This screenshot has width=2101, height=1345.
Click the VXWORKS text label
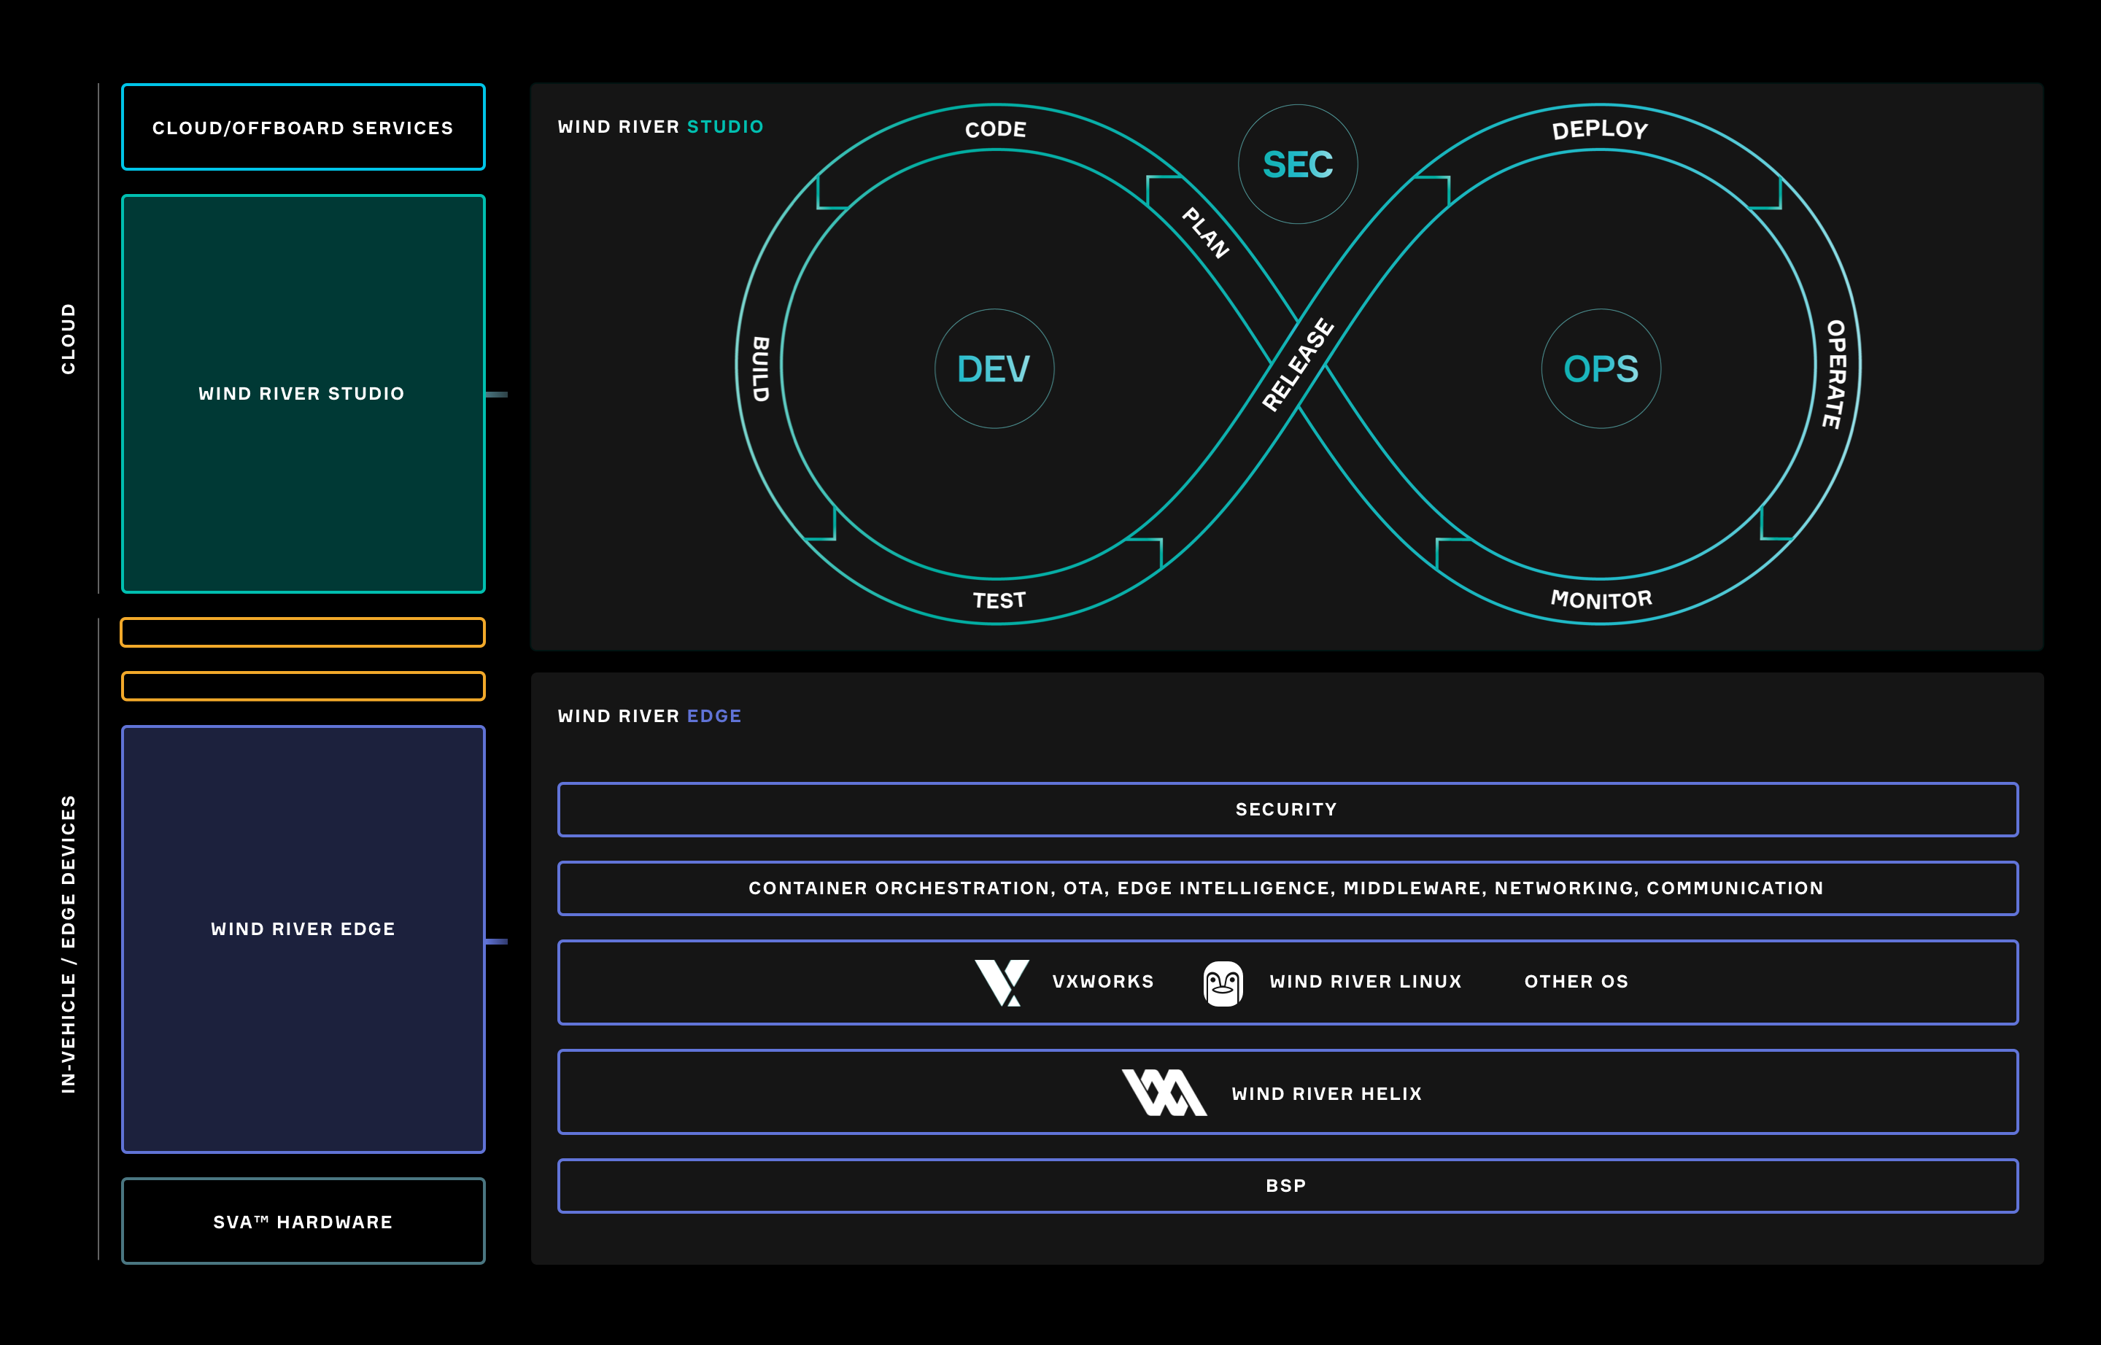tap(1102, 982)
